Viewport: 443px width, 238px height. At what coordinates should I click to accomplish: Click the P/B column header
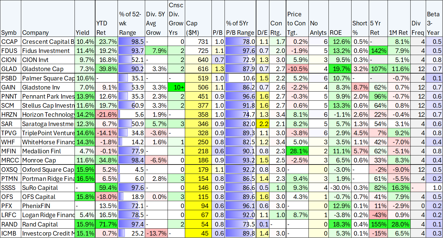pyautogui.click(x=218, y=19)
